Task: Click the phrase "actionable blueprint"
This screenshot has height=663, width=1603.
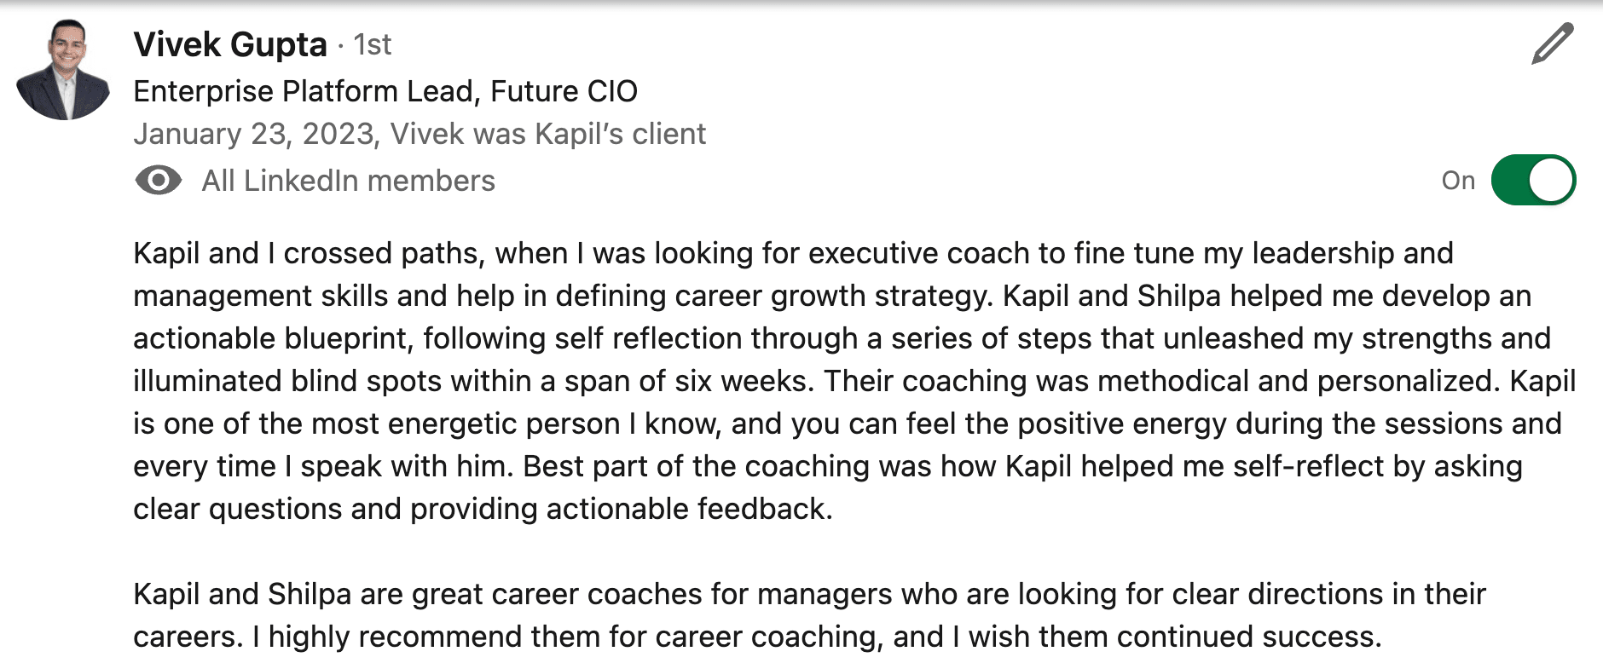Action: click(271, 338)
